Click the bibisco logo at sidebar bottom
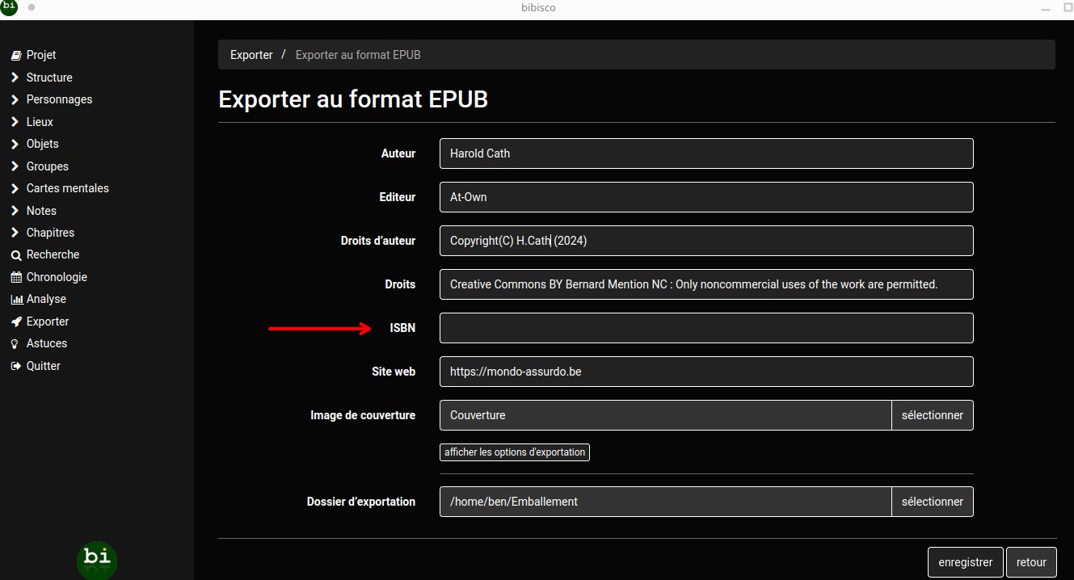This screenshot has width=1074, height=580. pos(97,559)
